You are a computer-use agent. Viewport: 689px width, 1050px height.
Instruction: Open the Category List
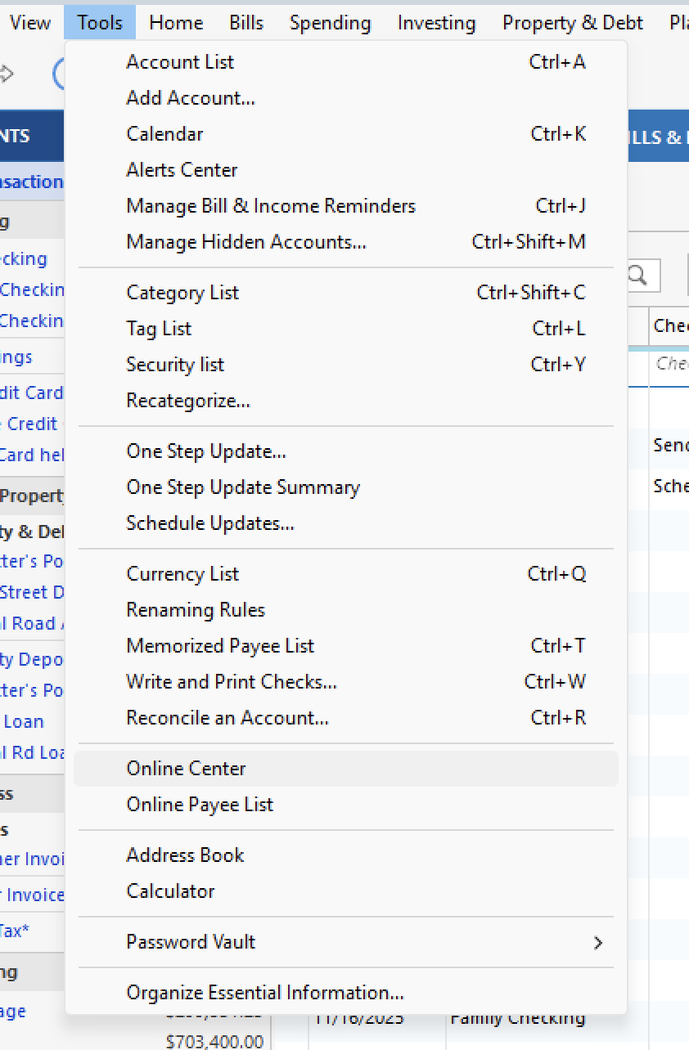click(182, 292)
